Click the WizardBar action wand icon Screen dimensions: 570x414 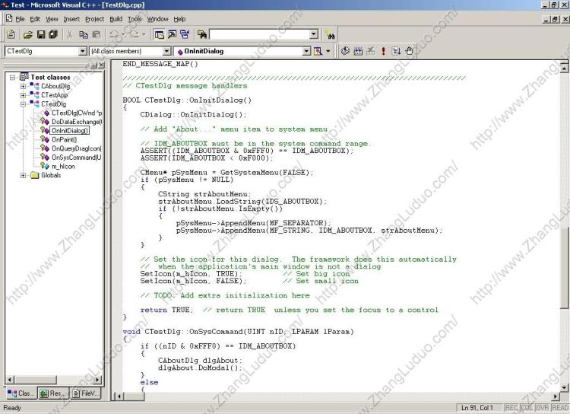(x=318, y=51)
